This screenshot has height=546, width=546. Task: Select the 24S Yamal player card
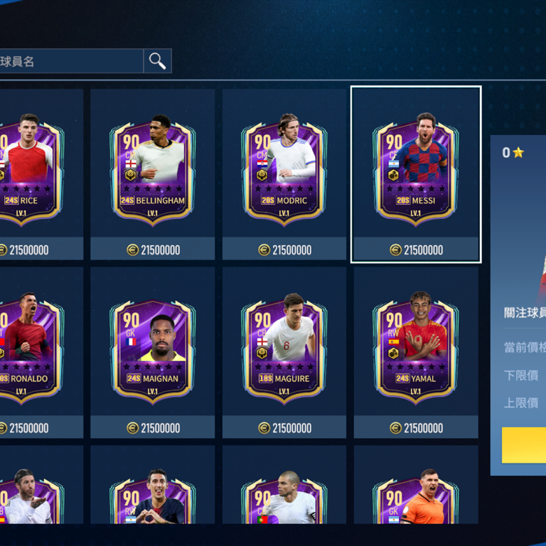[416, 349]
